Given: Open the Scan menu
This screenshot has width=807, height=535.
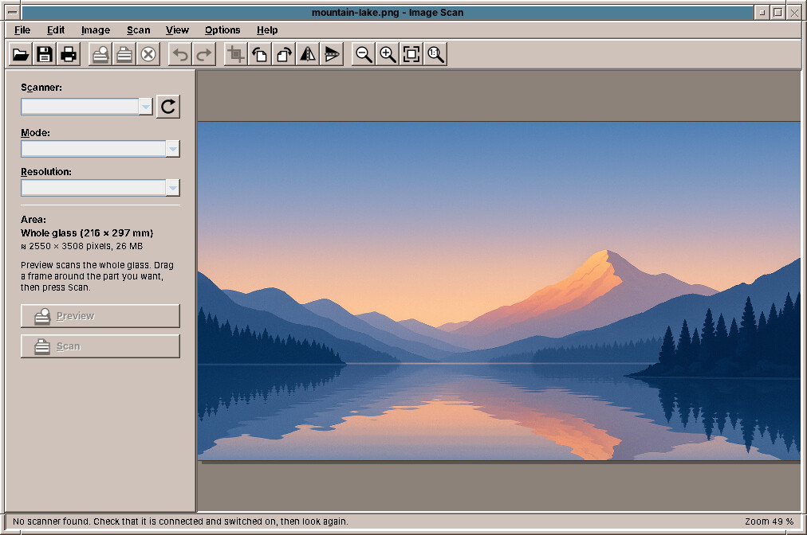Looking at the screenshot, I should click(x=139, y=30).
